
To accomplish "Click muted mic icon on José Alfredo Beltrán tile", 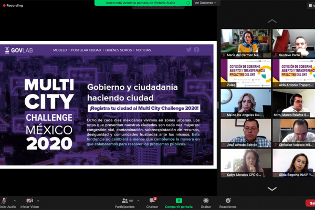I will (x=224, y=145).
